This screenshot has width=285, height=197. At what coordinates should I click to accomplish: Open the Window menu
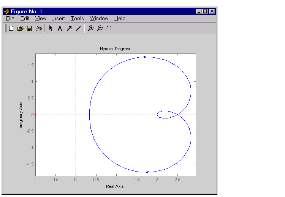pos(99,18)
